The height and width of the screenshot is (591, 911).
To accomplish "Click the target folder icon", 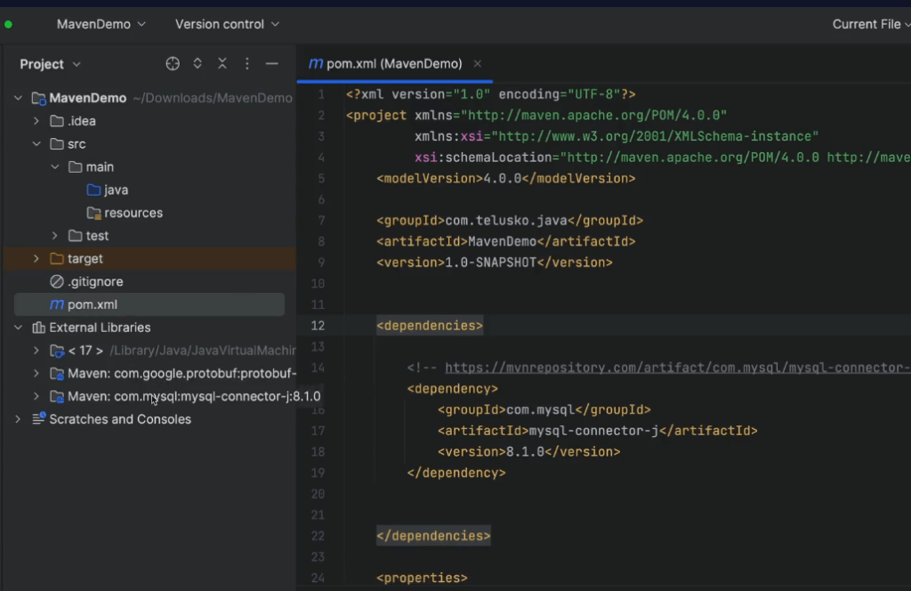I will 57,259.
